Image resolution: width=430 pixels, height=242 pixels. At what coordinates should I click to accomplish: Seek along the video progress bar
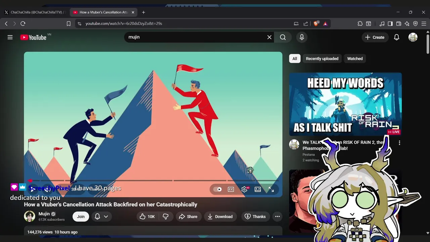click(x=153, y=180)
